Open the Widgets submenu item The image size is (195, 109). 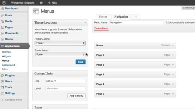6,56
